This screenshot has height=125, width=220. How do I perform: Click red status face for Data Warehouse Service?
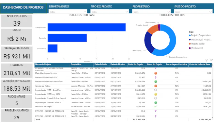[156, 73]
